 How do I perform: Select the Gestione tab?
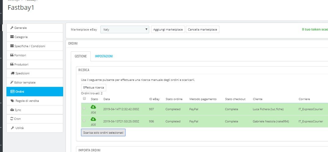coord(81,56)
